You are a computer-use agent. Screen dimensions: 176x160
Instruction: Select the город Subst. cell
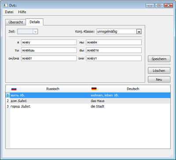50,107
